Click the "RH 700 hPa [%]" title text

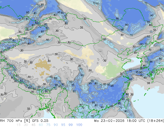(x=15, y=121)
